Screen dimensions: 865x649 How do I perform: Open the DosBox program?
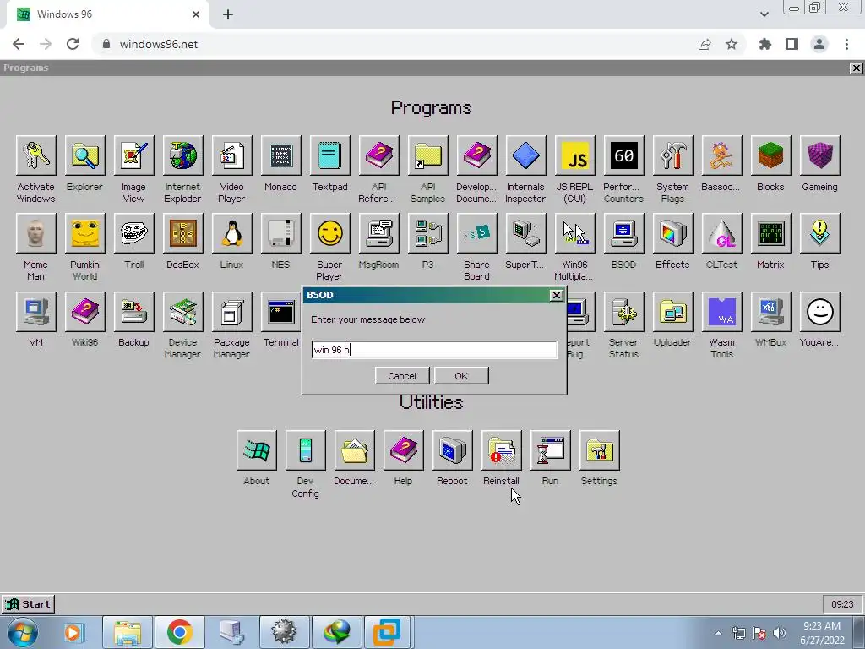182,233
